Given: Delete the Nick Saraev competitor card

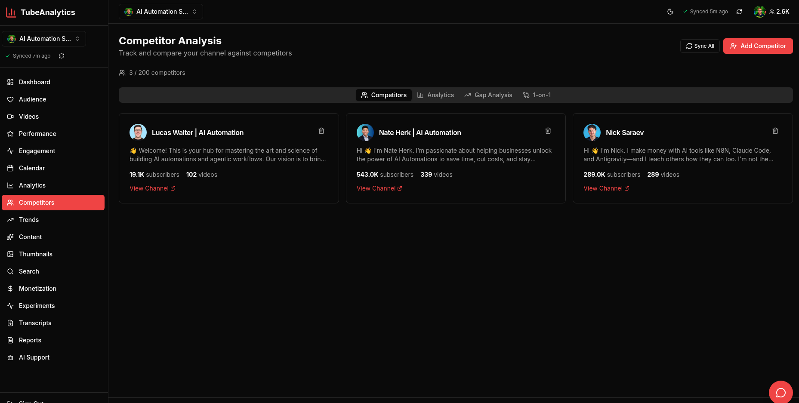Looking at the screenshot, I should click(x=775, y=131).
